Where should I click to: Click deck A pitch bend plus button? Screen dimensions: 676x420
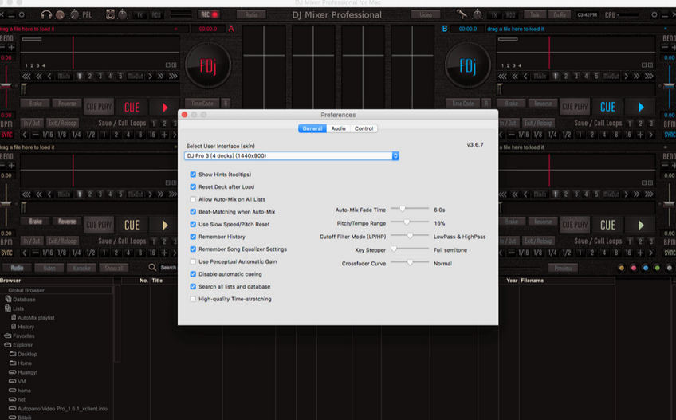[12, 47]
